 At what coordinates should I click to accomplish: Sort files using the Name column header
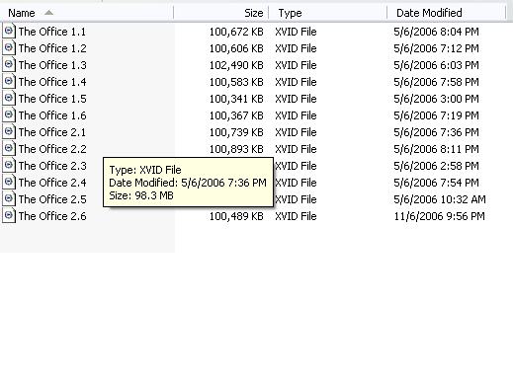87,13
